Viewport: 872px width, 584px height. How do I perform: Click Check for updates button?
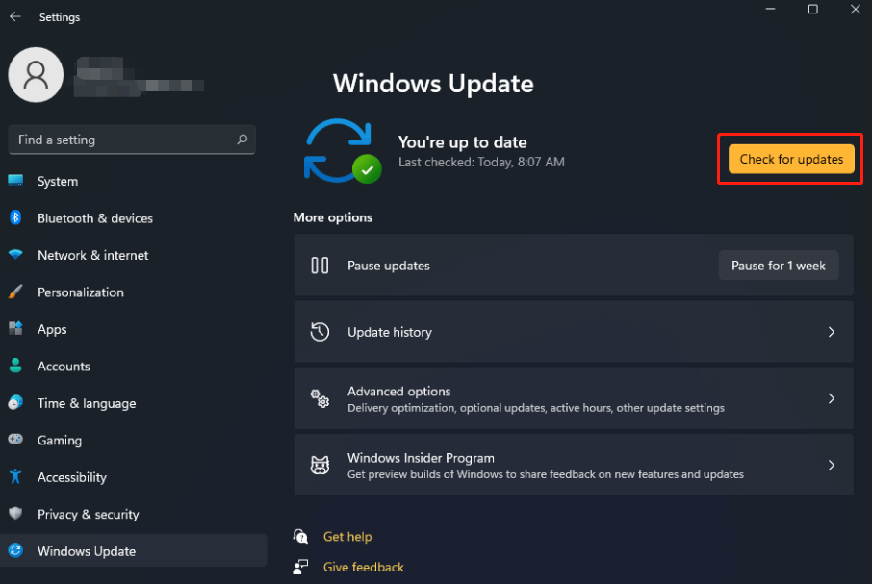tap(791, 159)
